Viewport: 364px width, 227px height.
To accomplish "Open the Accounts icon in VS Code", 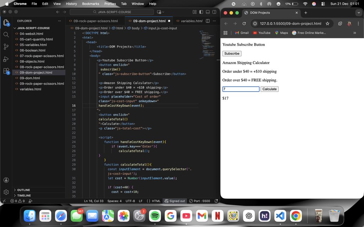I will pyautogui.click(x=6, y=180).
